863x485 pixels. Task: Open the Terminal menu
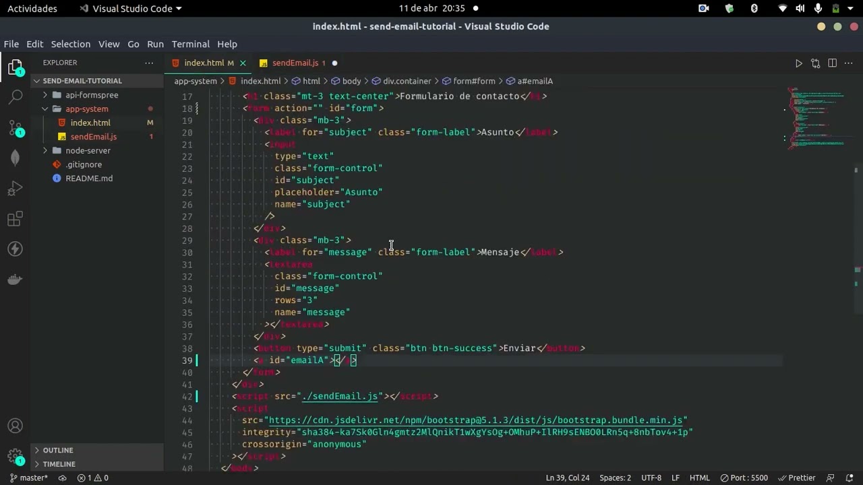tap(191, 44)
